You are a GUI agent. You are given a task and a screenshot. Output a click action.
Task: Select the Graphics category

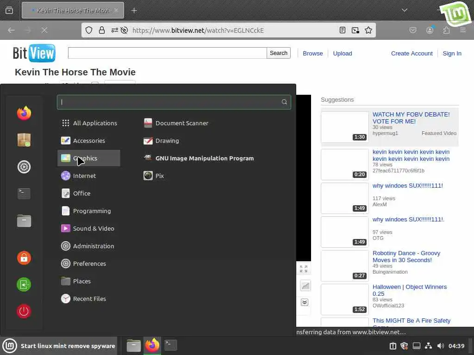tap(89, 158)
